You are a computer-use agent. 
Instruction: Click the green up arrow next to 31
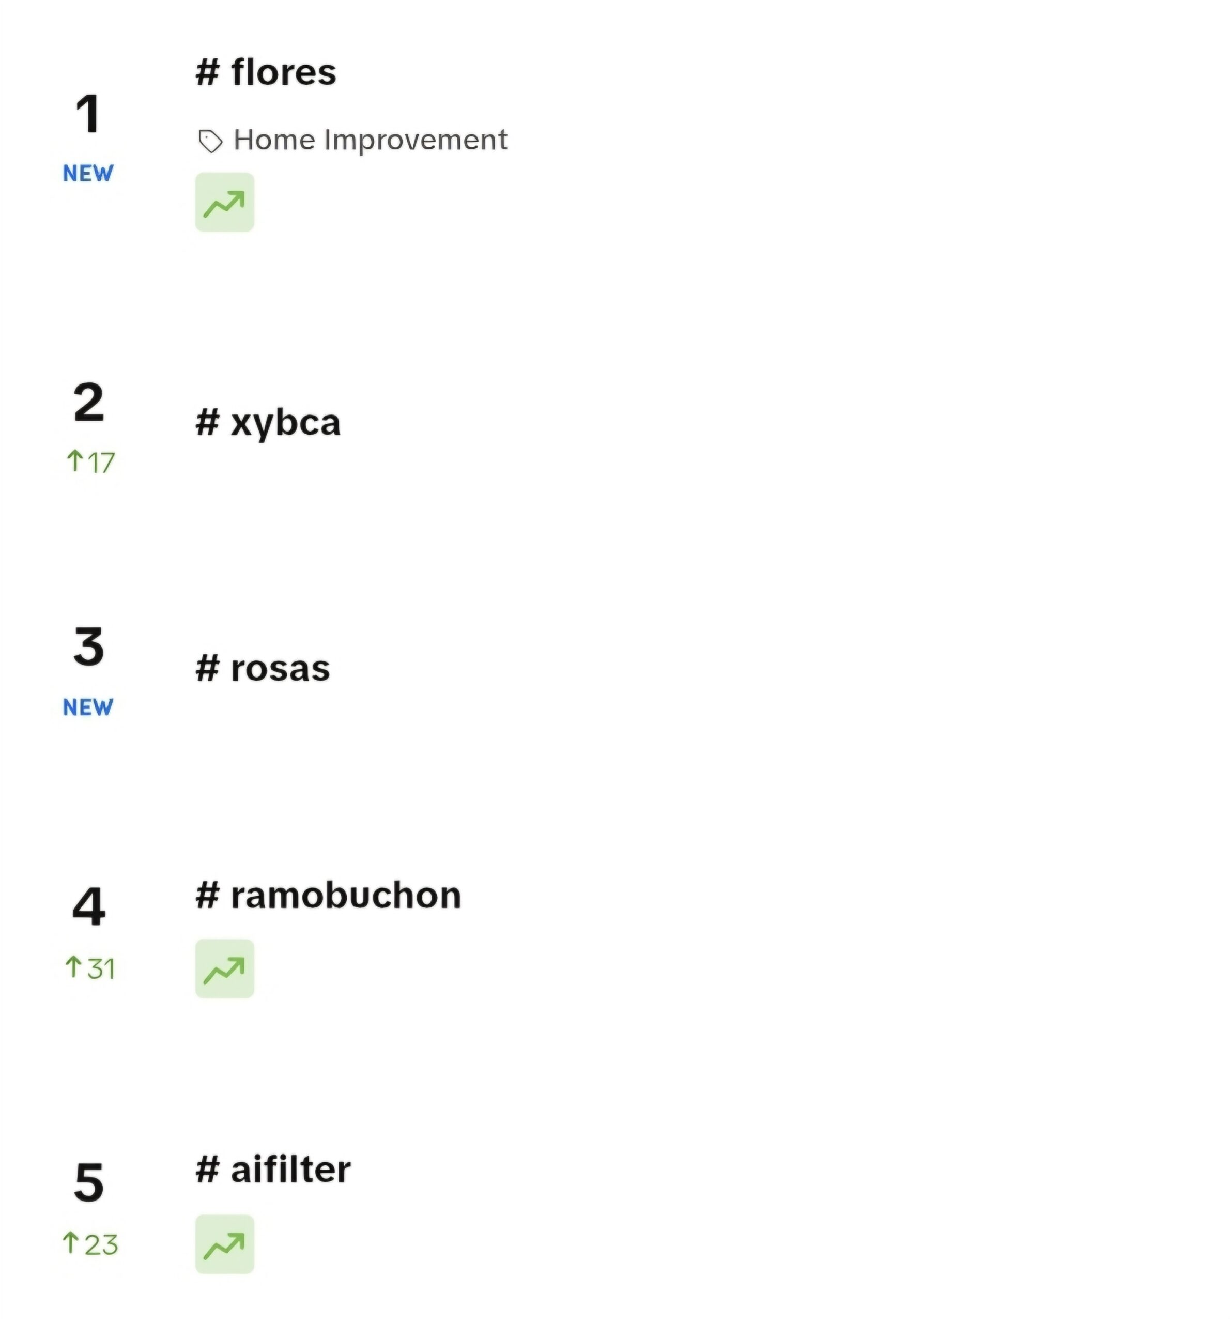[73, 967]
